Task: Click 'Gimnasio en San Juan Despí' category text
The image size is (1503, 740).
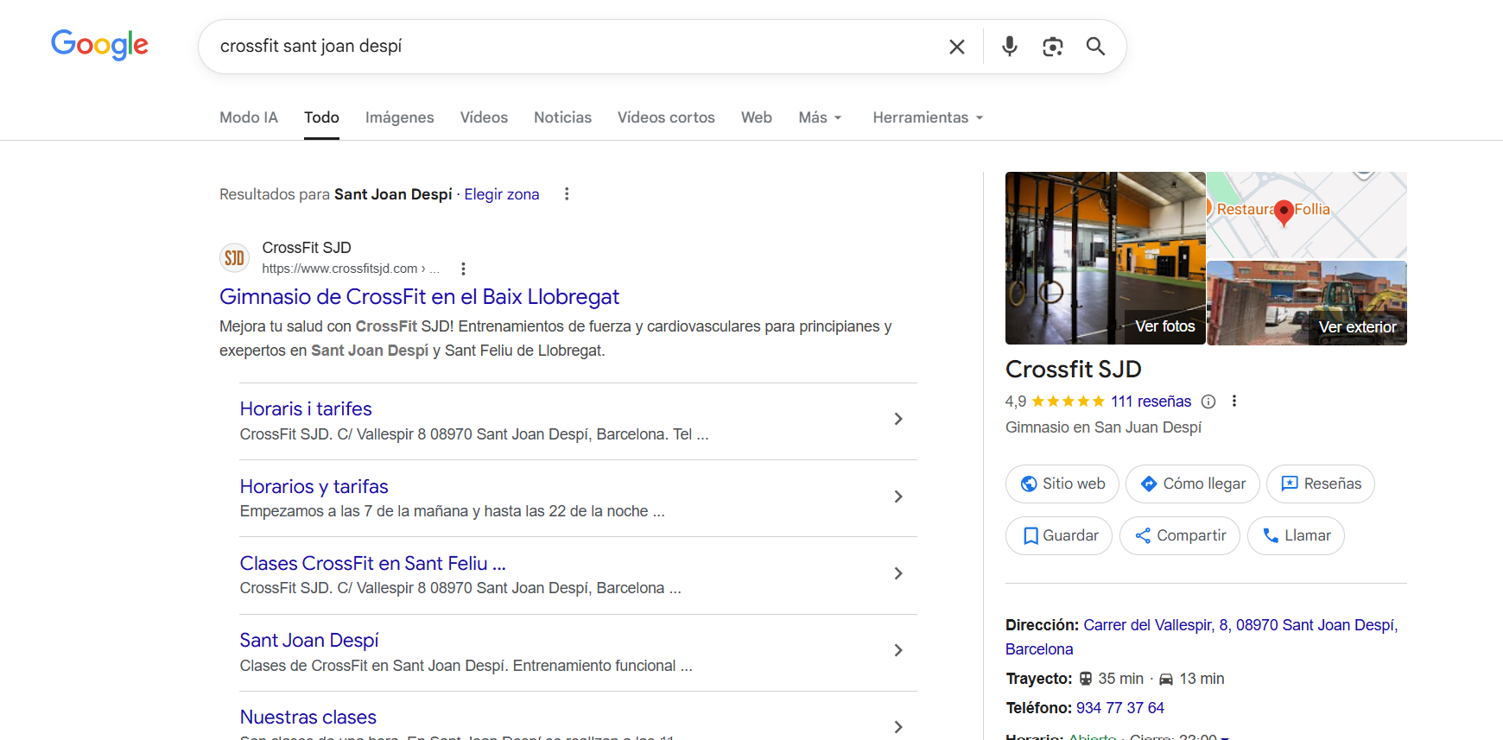Action: (x=1103, y=427)
